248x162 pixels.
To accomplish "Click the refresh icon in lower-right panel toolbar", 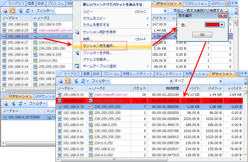I will [x=83, y=81].
